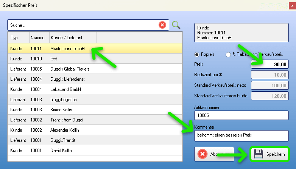Sort by Kunde / Lieferant column header

tap(72, 38)
